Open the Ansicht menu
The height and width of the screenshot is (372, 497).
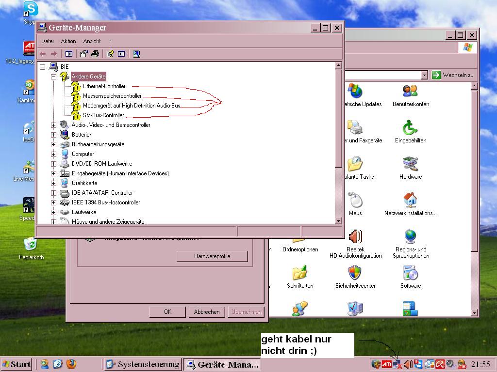[x=92, y=41]
